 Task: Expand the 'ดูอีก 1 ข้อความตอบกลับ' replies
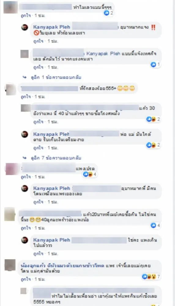point(56,77)
